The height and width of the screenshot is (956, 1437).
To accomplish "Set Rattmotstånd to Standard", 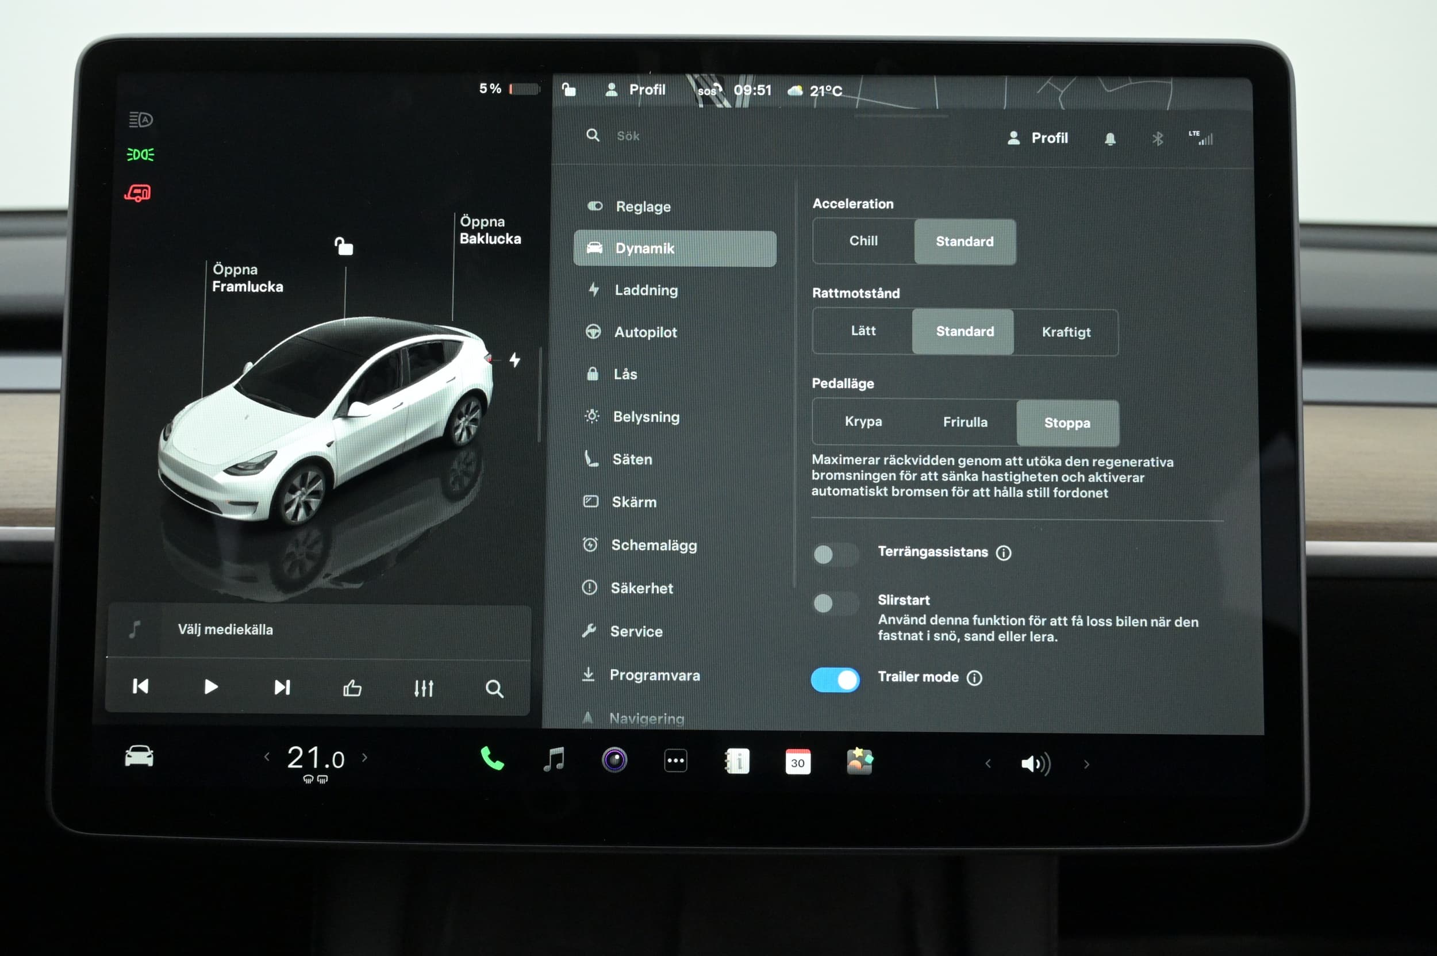I will point(963,332).
